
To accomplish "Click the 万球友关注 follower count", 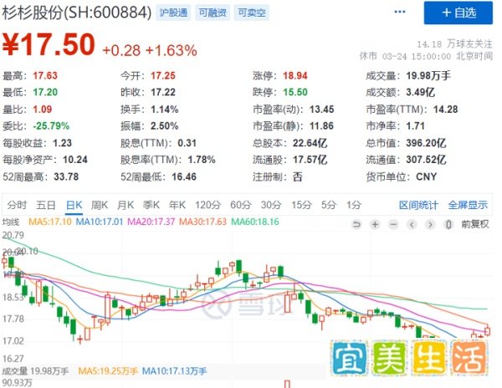I will coord(454,43).
